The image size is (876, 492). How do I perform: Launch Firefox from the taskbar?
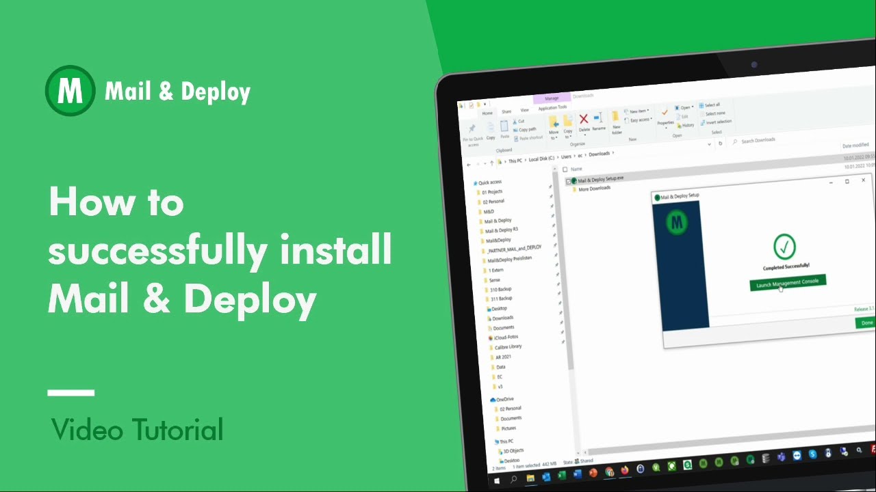tap(624, 470)
